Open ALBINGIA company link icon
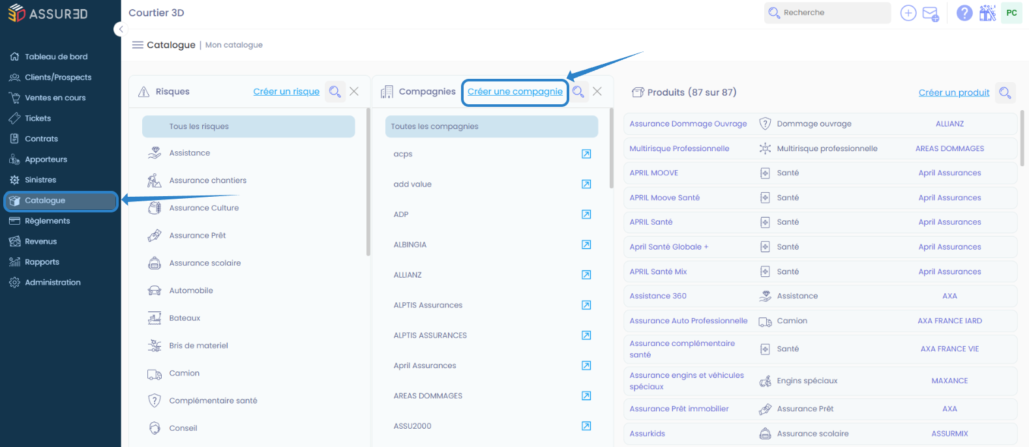Screen dimensions: 1029x447 coord(586,244)
